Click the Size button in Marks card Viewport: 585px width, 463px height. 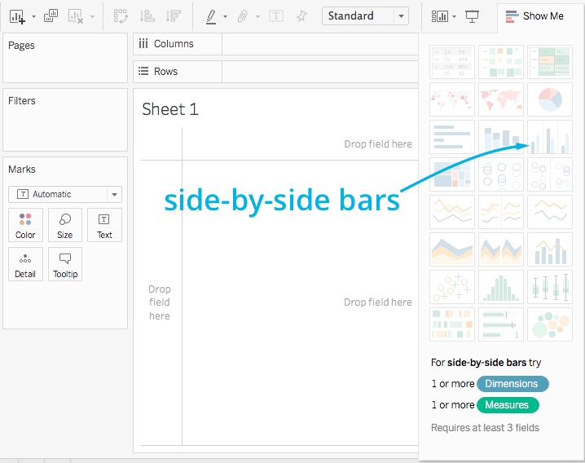[x=64, y=225]
